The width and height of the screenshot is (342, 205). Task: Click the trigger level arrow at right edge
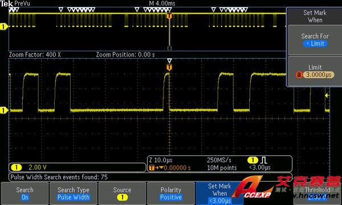327,96
